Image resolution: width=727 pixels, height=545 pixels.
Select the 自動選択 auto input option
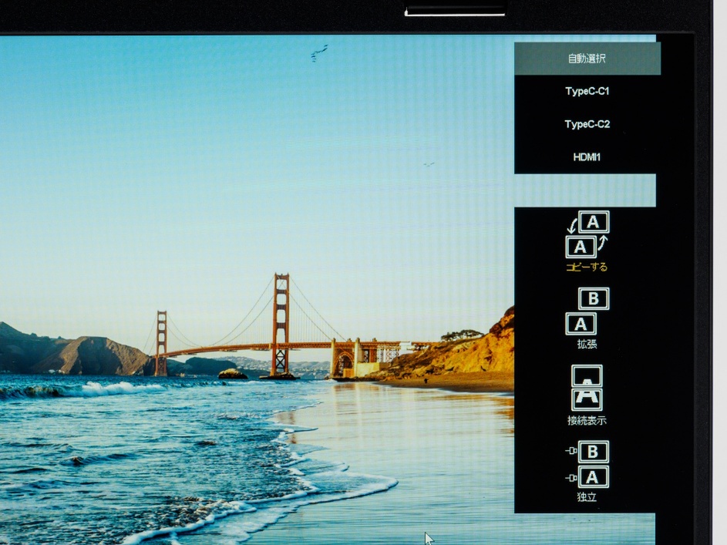(x=587, y=59)
